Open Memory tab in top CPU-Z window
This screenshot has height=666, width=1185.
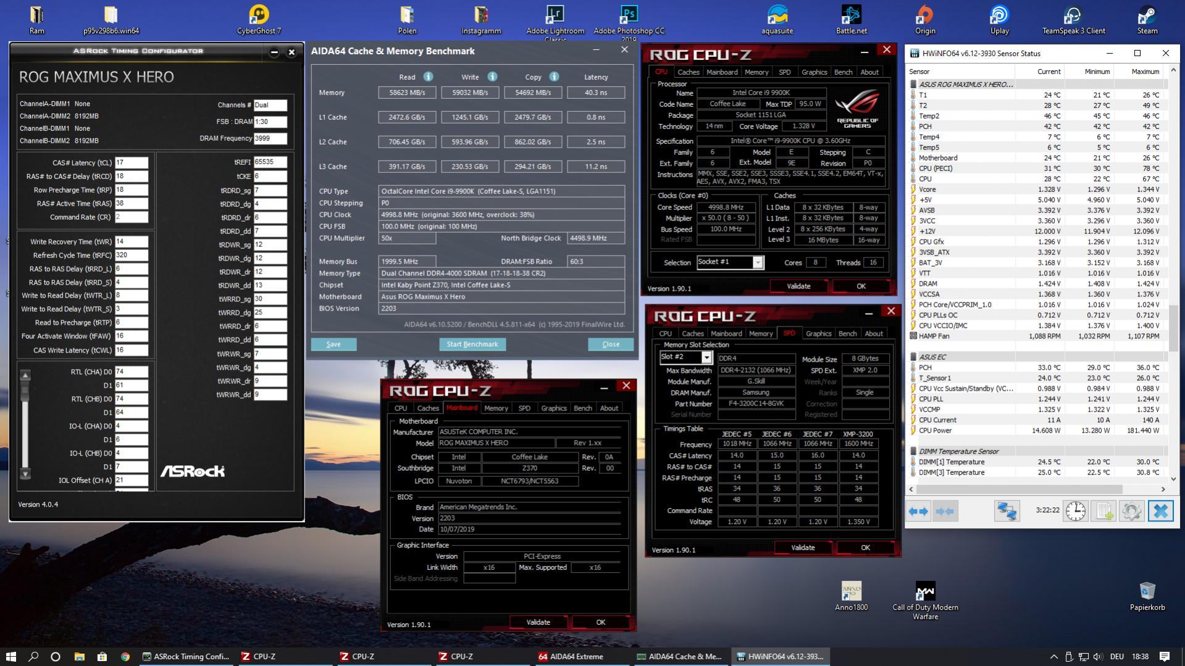(756, 72)
